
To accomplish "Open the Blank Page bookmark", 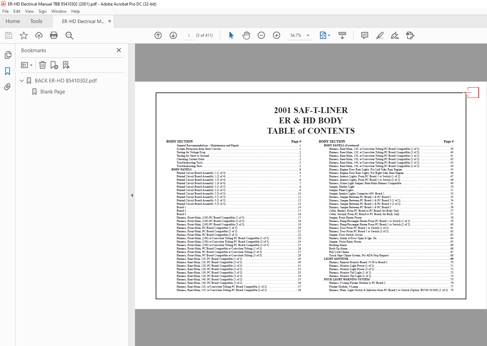I will (x=53, y=92).
